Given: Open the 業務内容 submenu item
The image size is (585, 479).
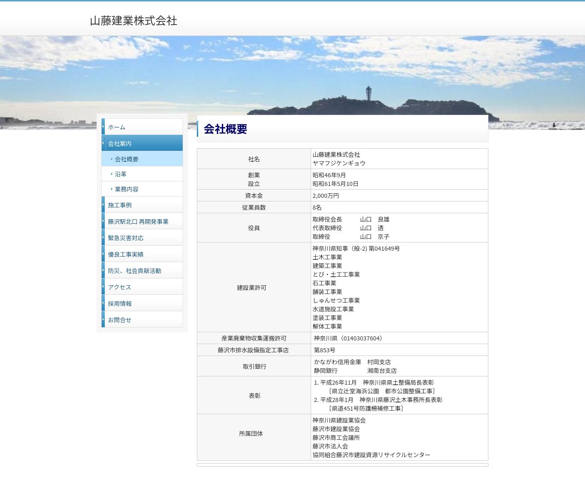Looking at the screenshot, I should click(x=142, y=189).
